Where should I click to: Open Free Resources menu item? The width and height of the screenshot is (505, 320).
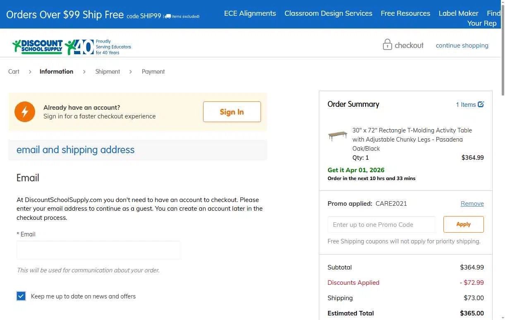point(405,13)
